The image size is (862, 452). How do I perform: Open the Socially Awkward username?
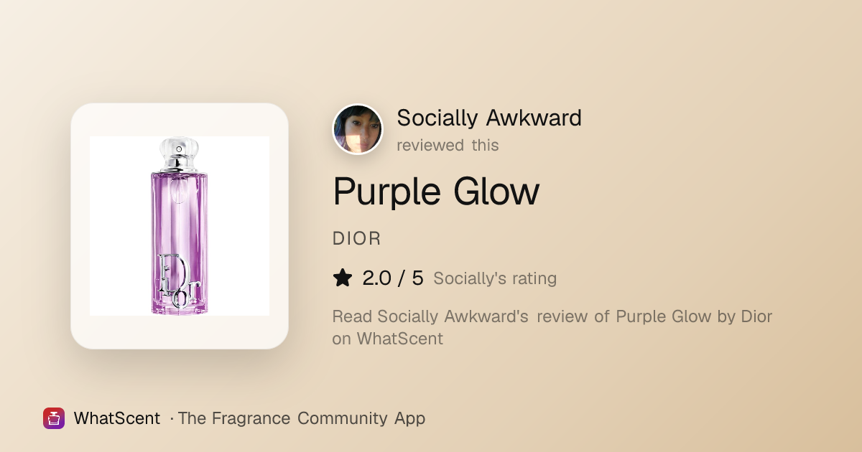489,118
